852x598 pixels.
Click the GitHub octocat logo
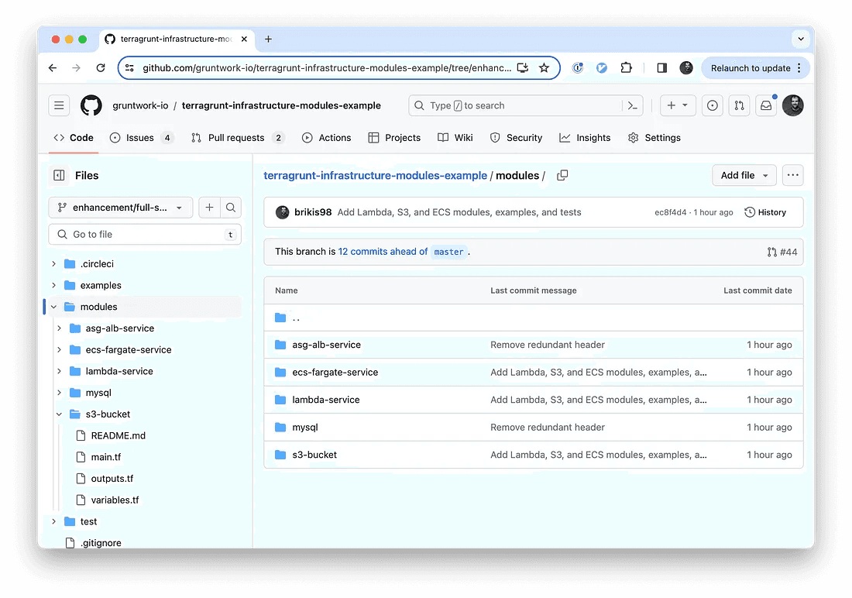91,105
